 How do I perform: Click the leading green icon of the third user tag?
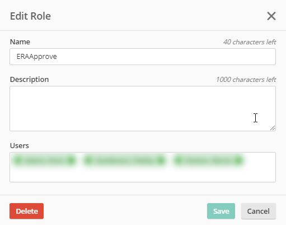179,160
